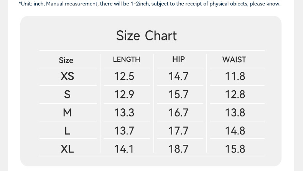Viewport: 303px width, 171px height.
Task: Select the XL hip value 18.7
Action: [178, 149]
